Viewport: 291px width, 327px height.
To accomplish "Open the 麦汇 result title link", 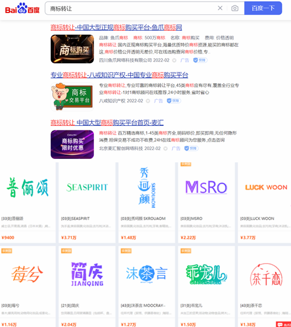I will [x=107, y=122].
